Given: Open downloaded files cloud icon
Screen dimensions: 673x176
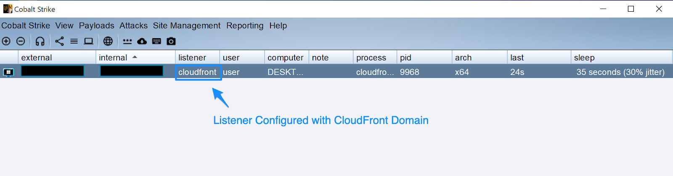Looking at the screenshot, I should click(x=142, y=41).
